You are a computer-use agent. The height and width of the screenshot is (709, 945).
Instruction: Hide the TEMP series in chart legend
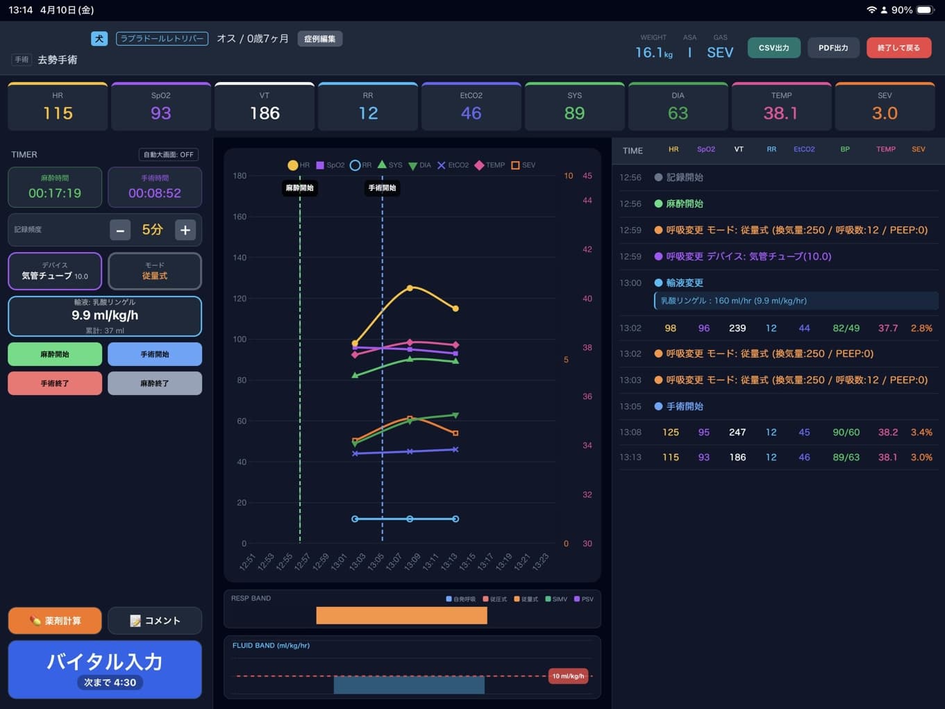coord(490,165)
